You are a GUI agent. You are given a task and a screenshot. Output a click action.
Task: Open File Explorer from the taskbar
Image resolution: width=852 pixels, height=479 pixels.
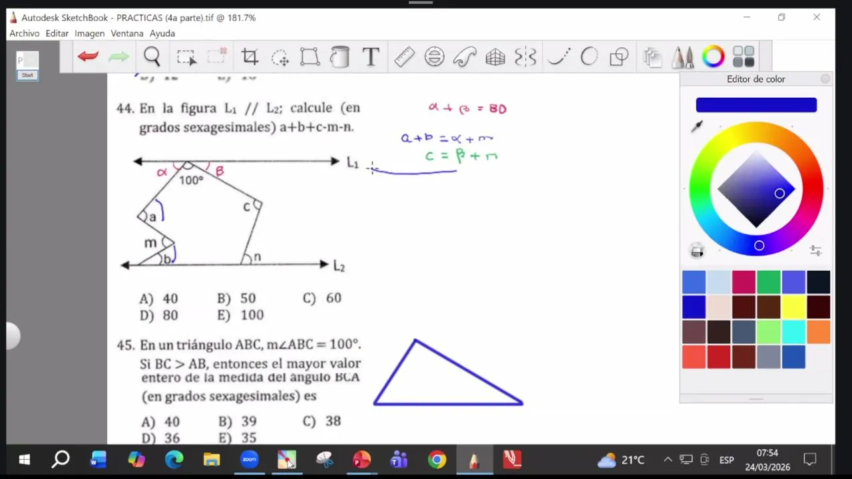pos(212,460)
